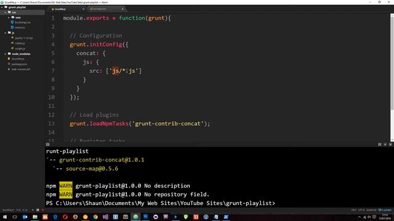394x221 pixels.
Task: Open volume control in the system tray
Action: click(x=369, y=217)
